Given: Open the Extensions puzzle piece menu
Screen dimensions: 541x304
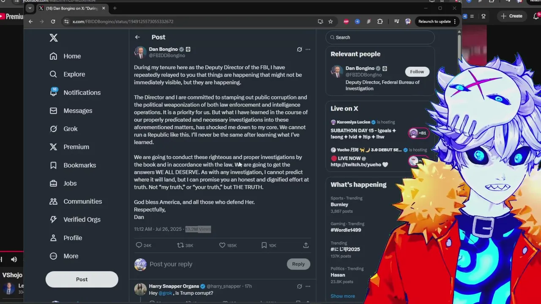Looking at the screenshot, I should [380, 22].
